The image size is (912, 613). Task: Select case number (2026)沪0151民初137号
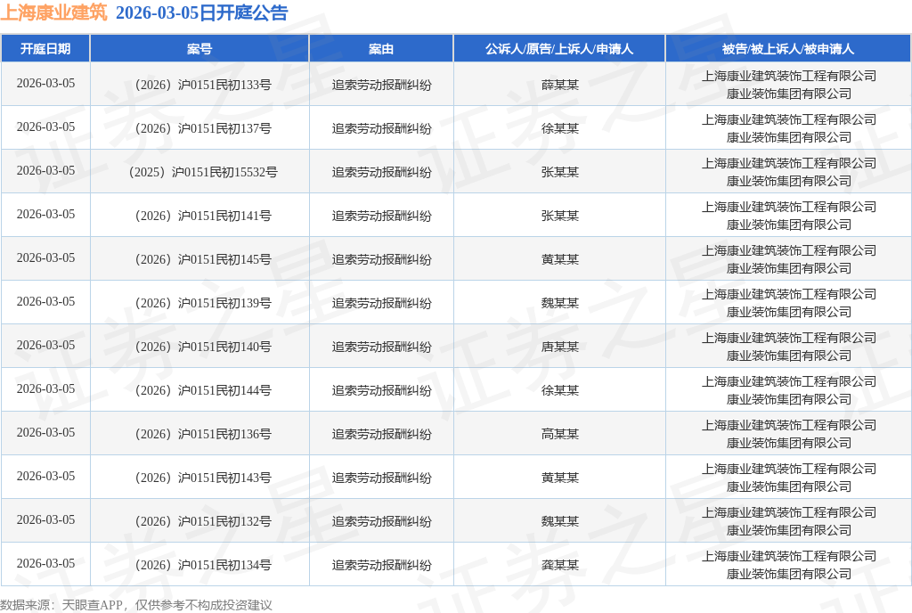(x=203, y=128)
